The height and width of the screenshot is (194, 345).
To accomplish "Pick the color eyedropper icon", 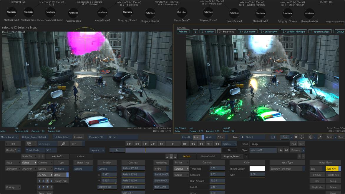I will point(320,137).
